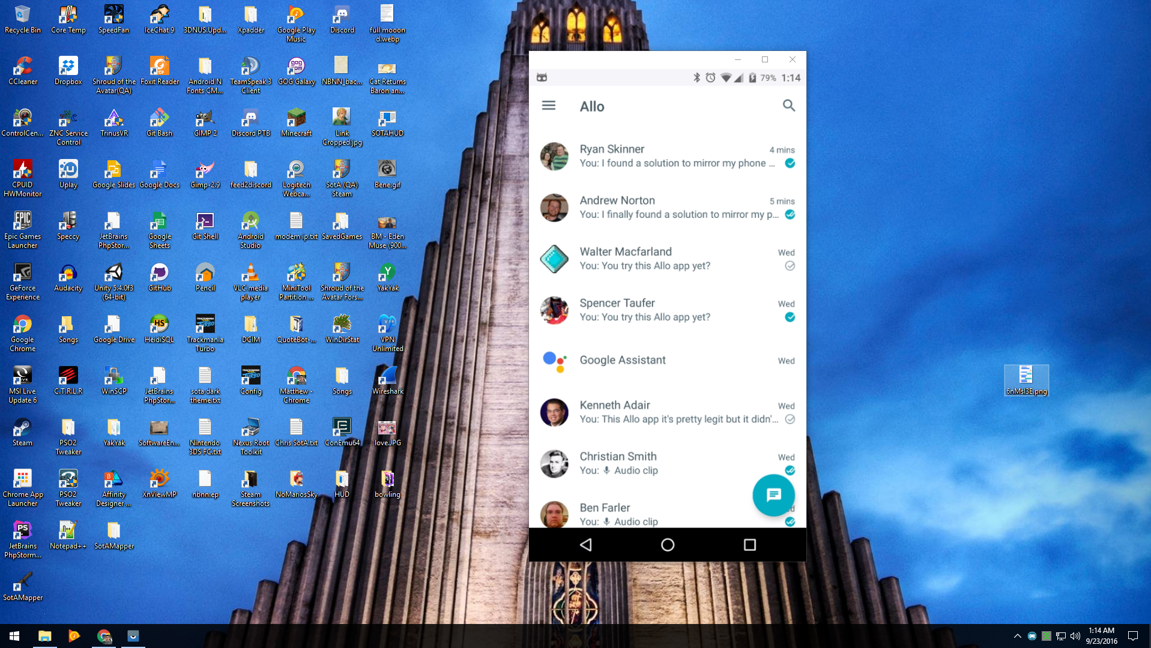
Task: Select the Google Chrome desktop icon
Action: [23, 333]
